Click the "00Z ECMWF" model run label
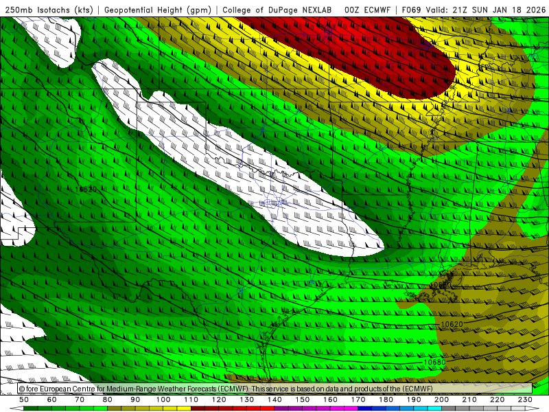Viewport: 549px width, 412px height. point(367,10)
